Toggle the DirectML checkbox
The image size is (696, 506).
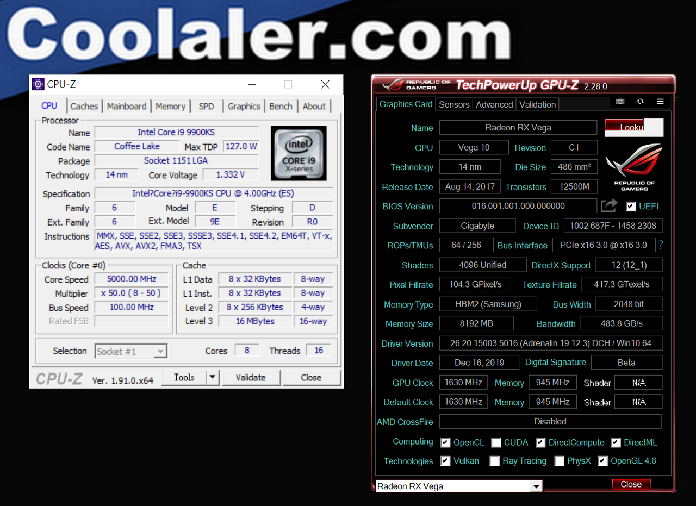pos(616,442)
